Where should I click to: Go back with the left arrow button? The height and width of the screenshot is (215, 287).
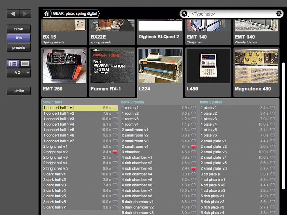point(13,14)
